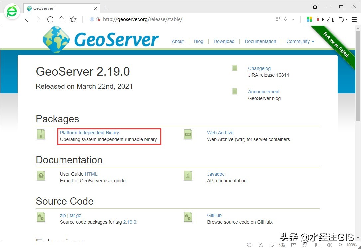The width and height of the screenshot is (361, 249).
Task: Open the zoom 100% control
Action: pos(348,245)
